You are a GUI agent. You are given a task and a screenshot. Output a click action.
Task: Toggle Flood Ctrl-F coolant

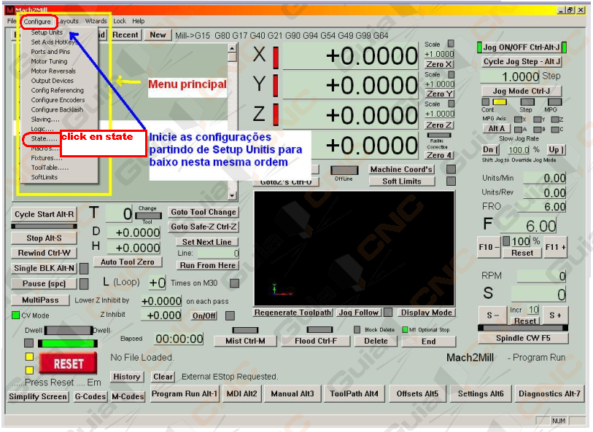pyautogui.click(x=316, y=341)
